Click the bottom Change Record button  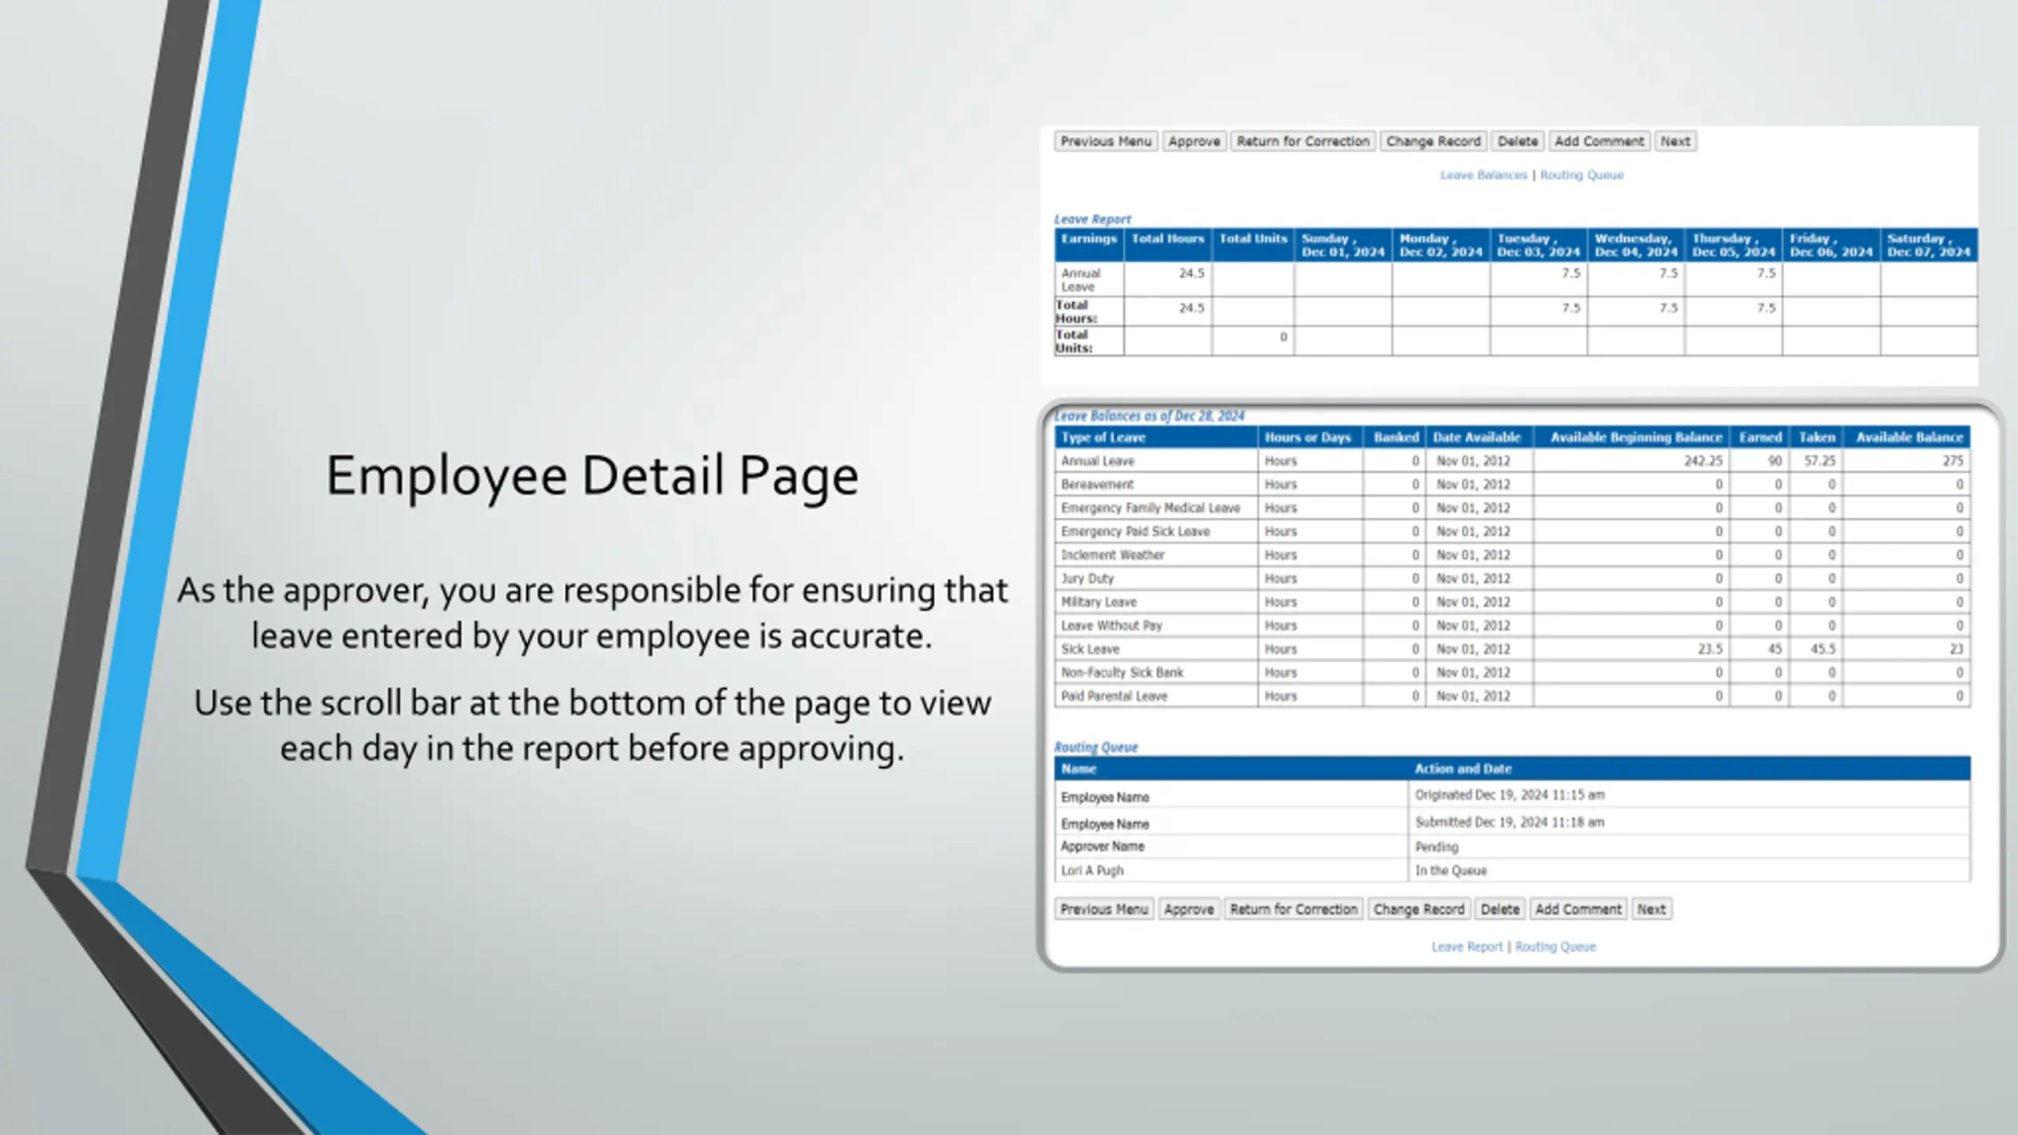point(1418,909)
